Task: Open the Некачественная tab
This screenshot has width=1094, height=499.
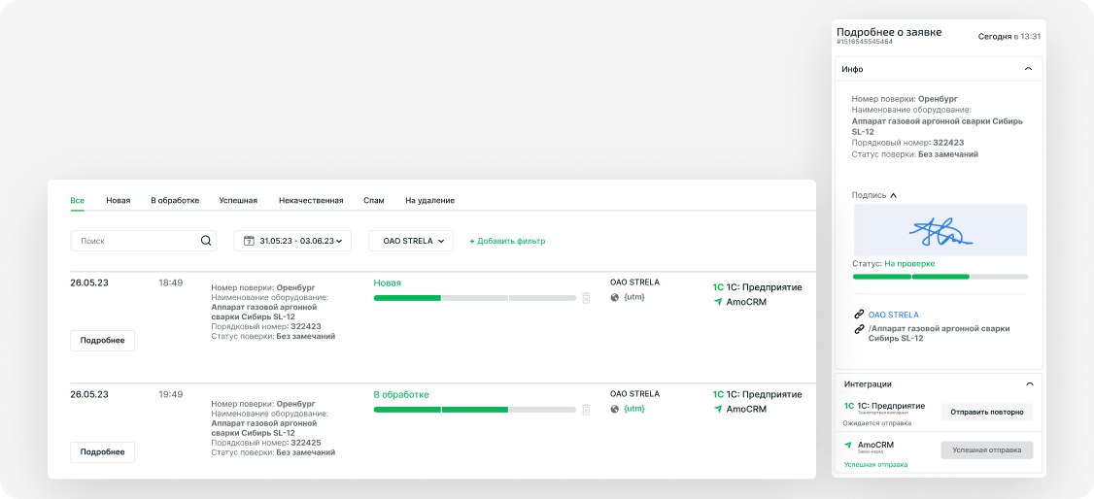Action: tap(311, 201)
